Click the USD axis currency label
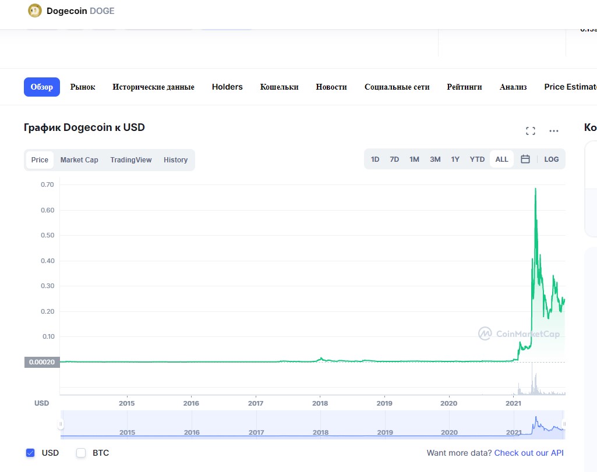The width and height of the screenshot is (597, 472). (41, 403)
